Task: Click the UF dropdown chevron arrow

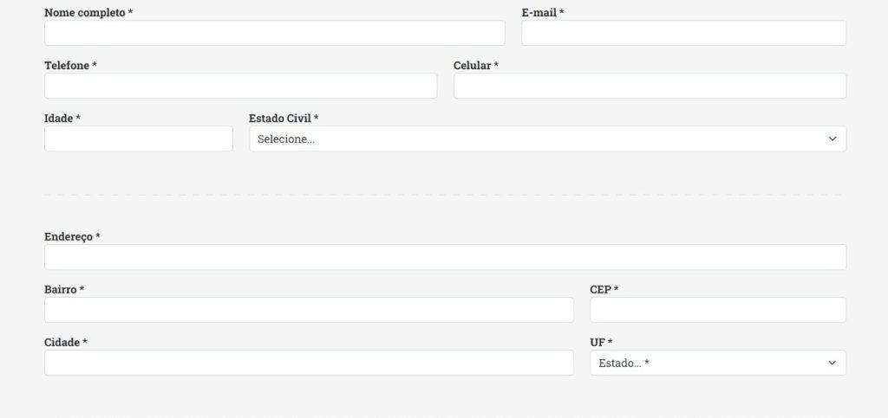Action: click(x=832, y=363)
